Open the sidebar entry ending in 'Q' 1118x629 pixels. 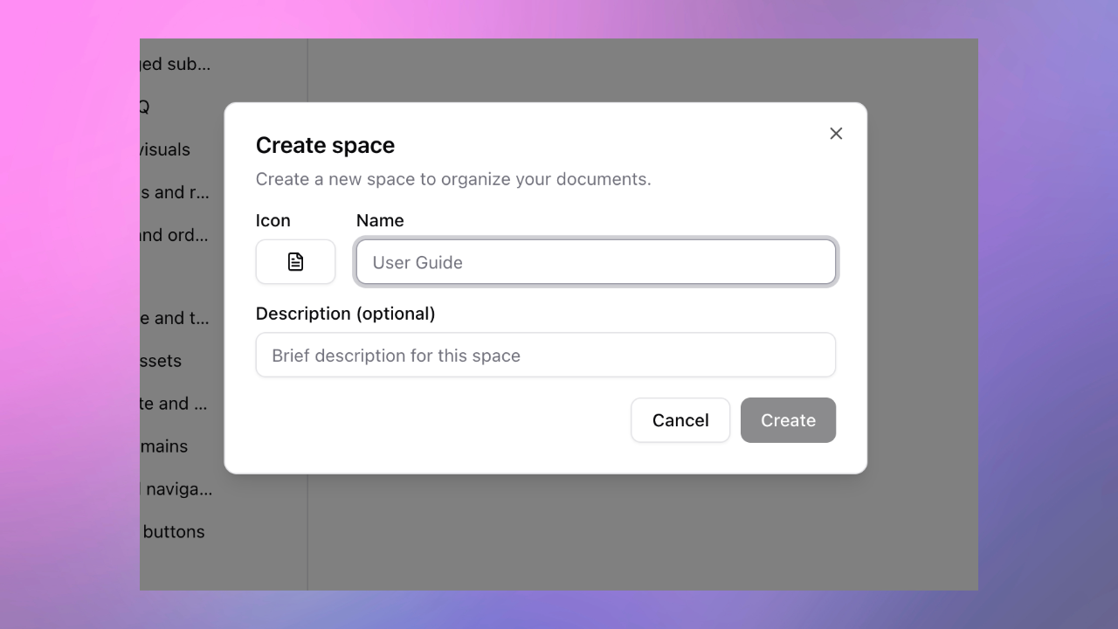pos(145,107)
